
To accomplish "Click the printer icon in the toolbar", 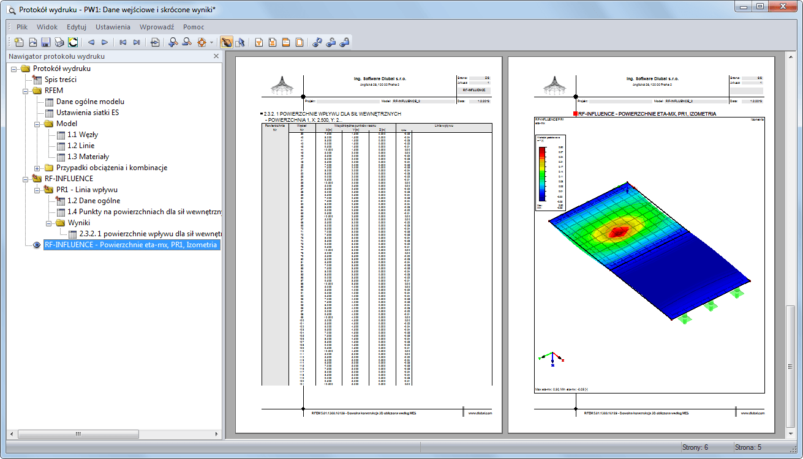I will (x=59, y=42).
